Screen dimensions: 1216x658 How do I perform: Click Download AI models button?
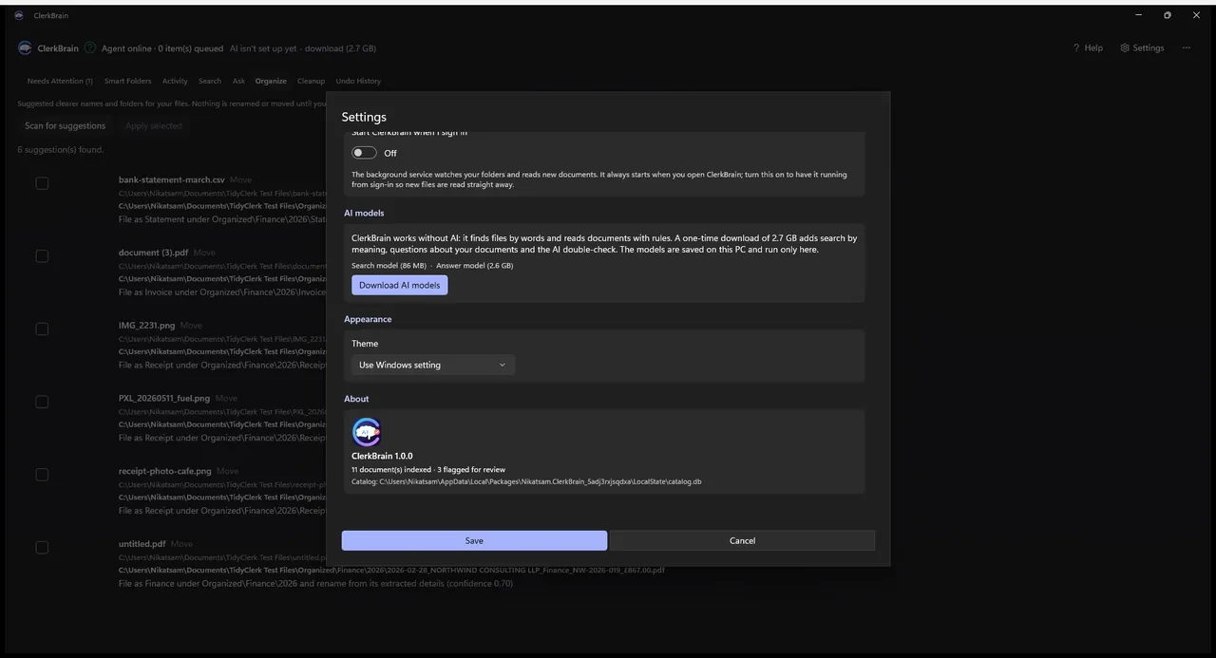pos(399,285)
